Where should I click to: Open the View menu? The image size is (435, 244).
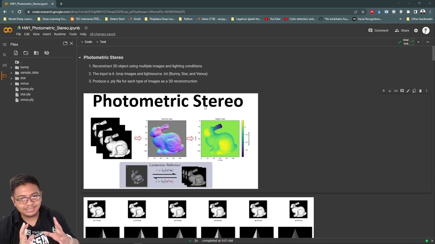pyautogui.click(x=36, y=34)
